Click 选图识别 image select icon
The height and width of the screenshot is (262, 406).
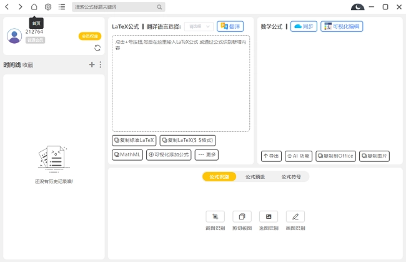click(x=269, y=216)
